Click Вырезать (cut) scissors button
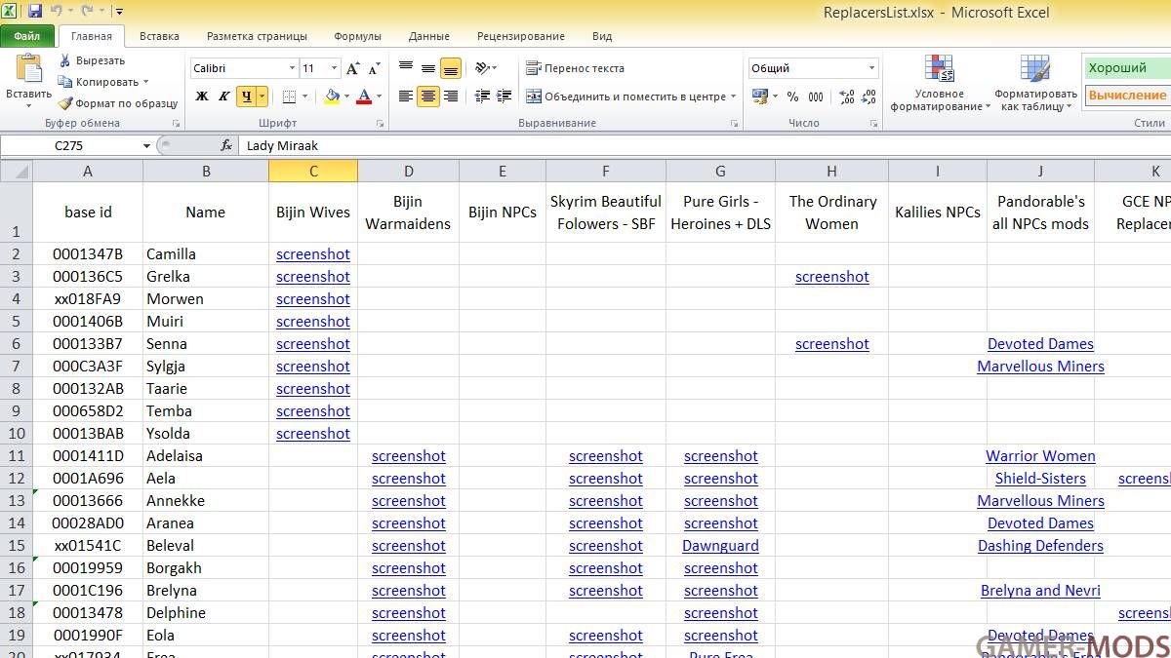Screen dimensions: 1171x658 pos(92,60)
